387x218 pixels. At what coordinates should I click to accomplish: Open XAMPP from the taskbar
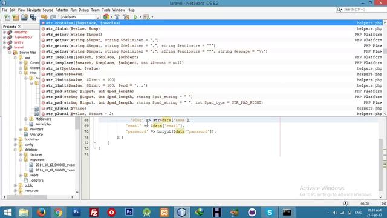pyautogui.click(x=164, y=213)
